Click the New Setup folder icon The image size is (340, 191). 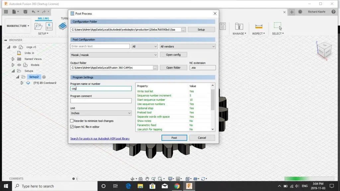click(39, 27)
